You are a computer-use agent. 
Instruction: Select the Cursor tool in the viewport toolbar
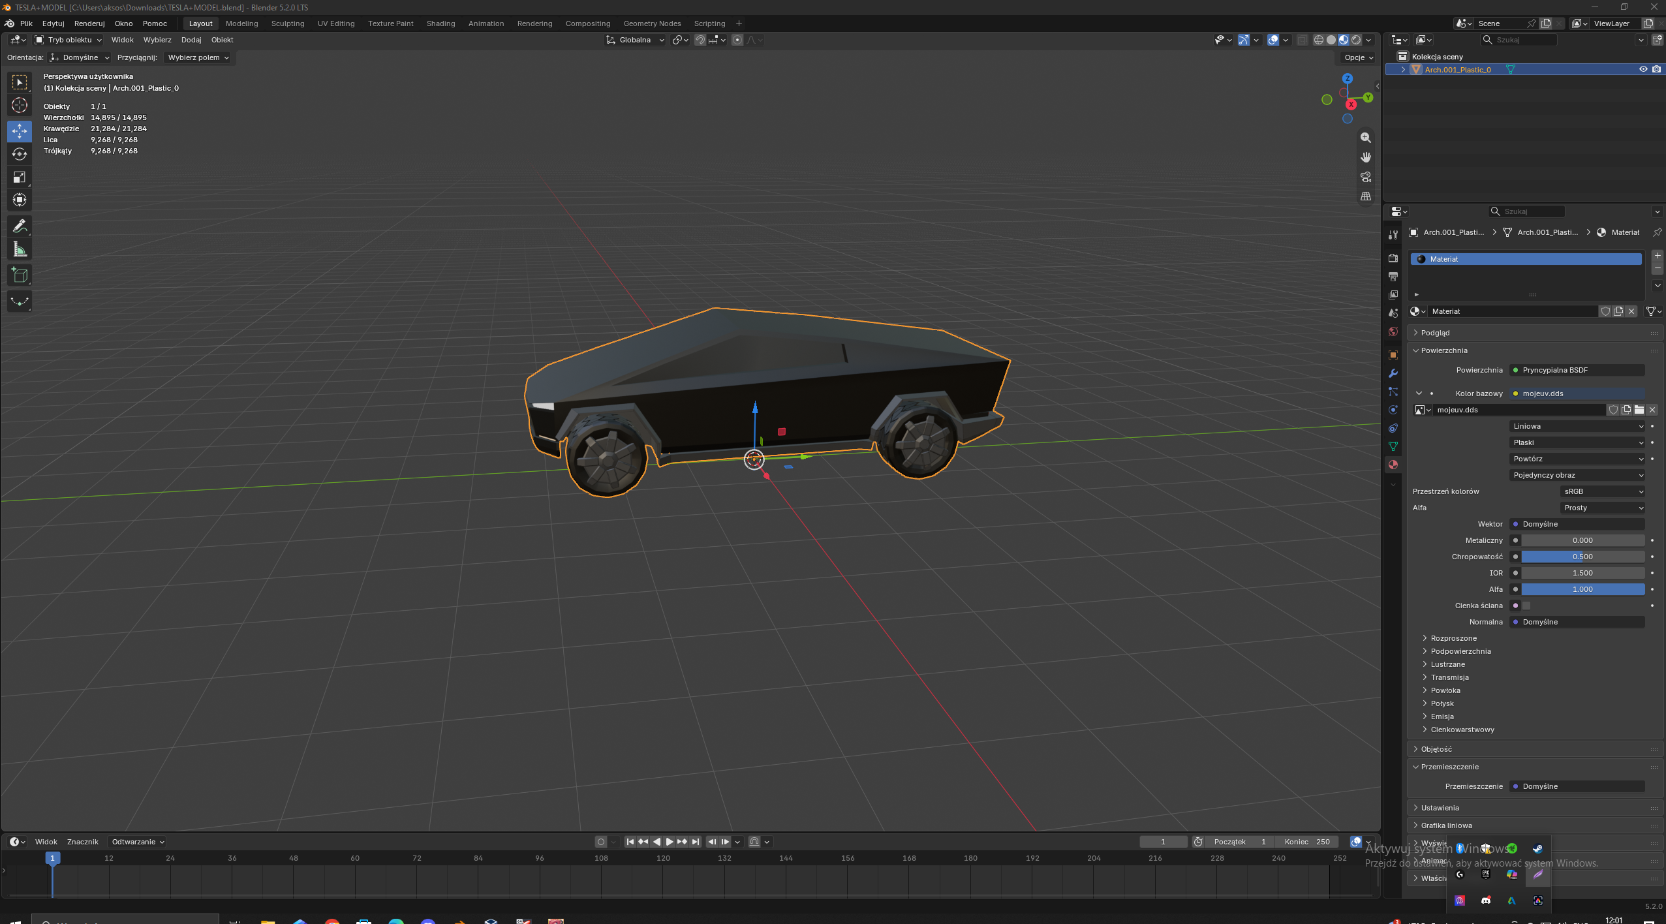pyautogui.click(x=20, y=105)
